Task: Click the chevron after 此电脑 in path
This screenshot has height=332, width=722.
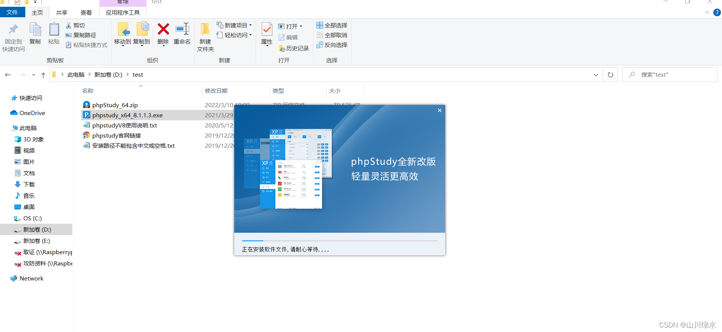Action: point(90,74)
